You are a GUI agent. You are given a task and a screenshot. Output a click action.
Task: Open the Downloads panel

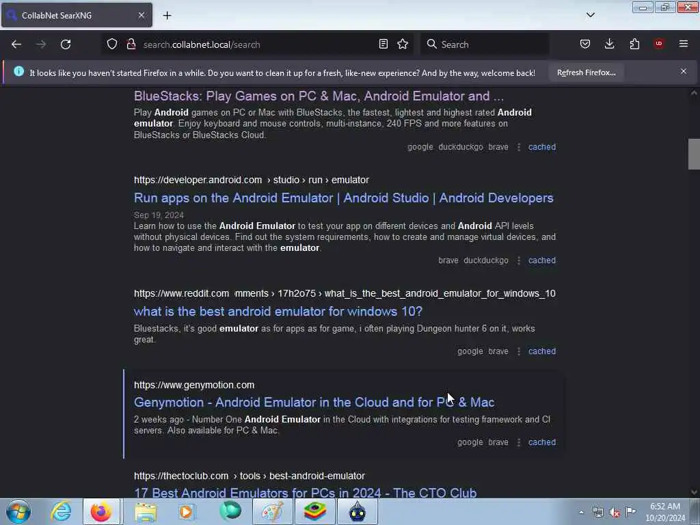(x=609, y=44)
